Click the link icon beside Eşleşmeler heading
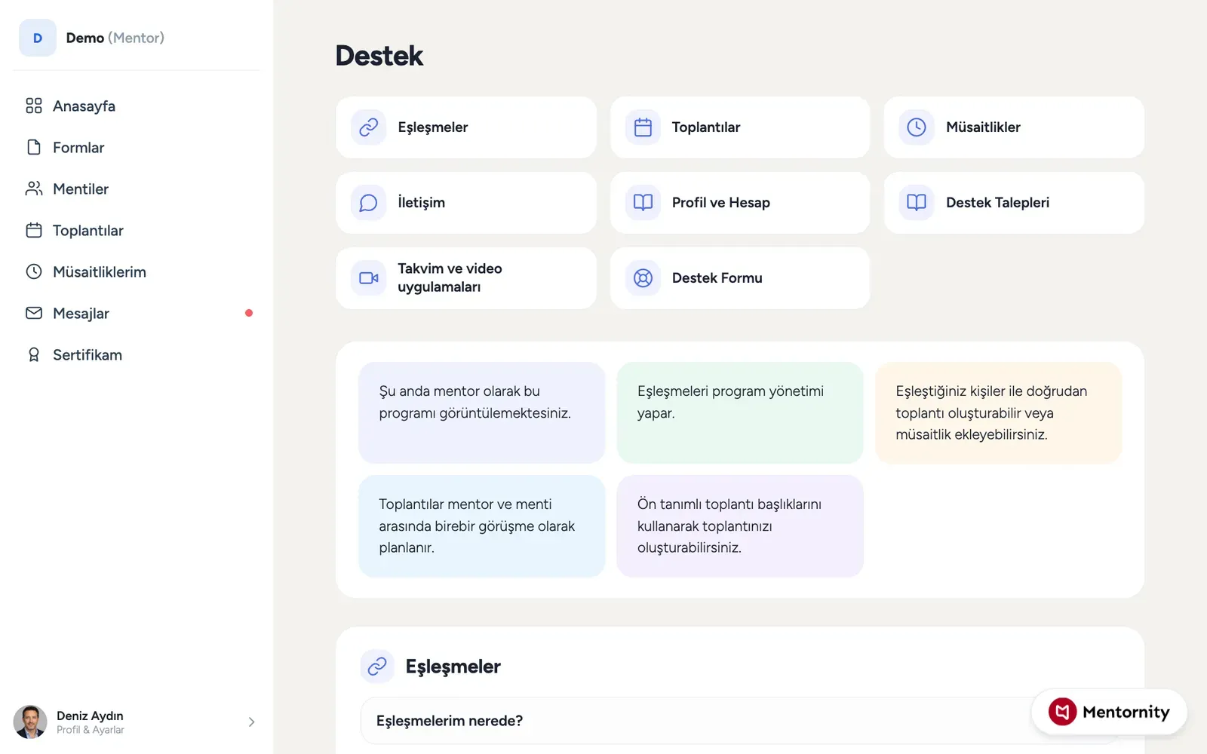This screenshot has width=1207, height=754. (377, 667)
